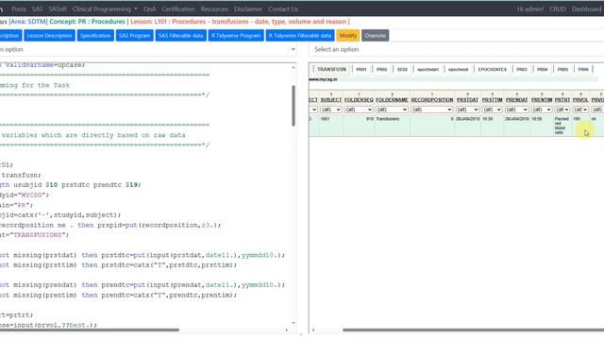Open the PRSTTIM column filter dropdown

tap(492, 110)
